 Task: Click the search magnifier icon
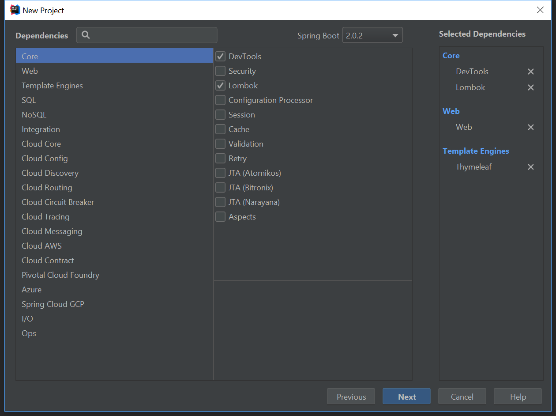(x=86, y=35)
